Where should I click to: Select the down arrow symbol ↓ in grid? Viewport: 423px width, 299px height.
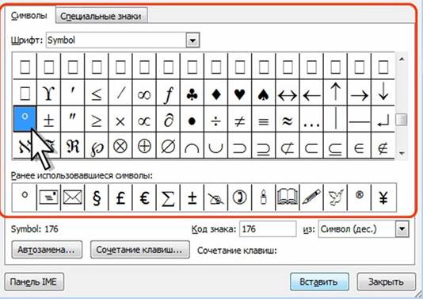pos(383,93)
